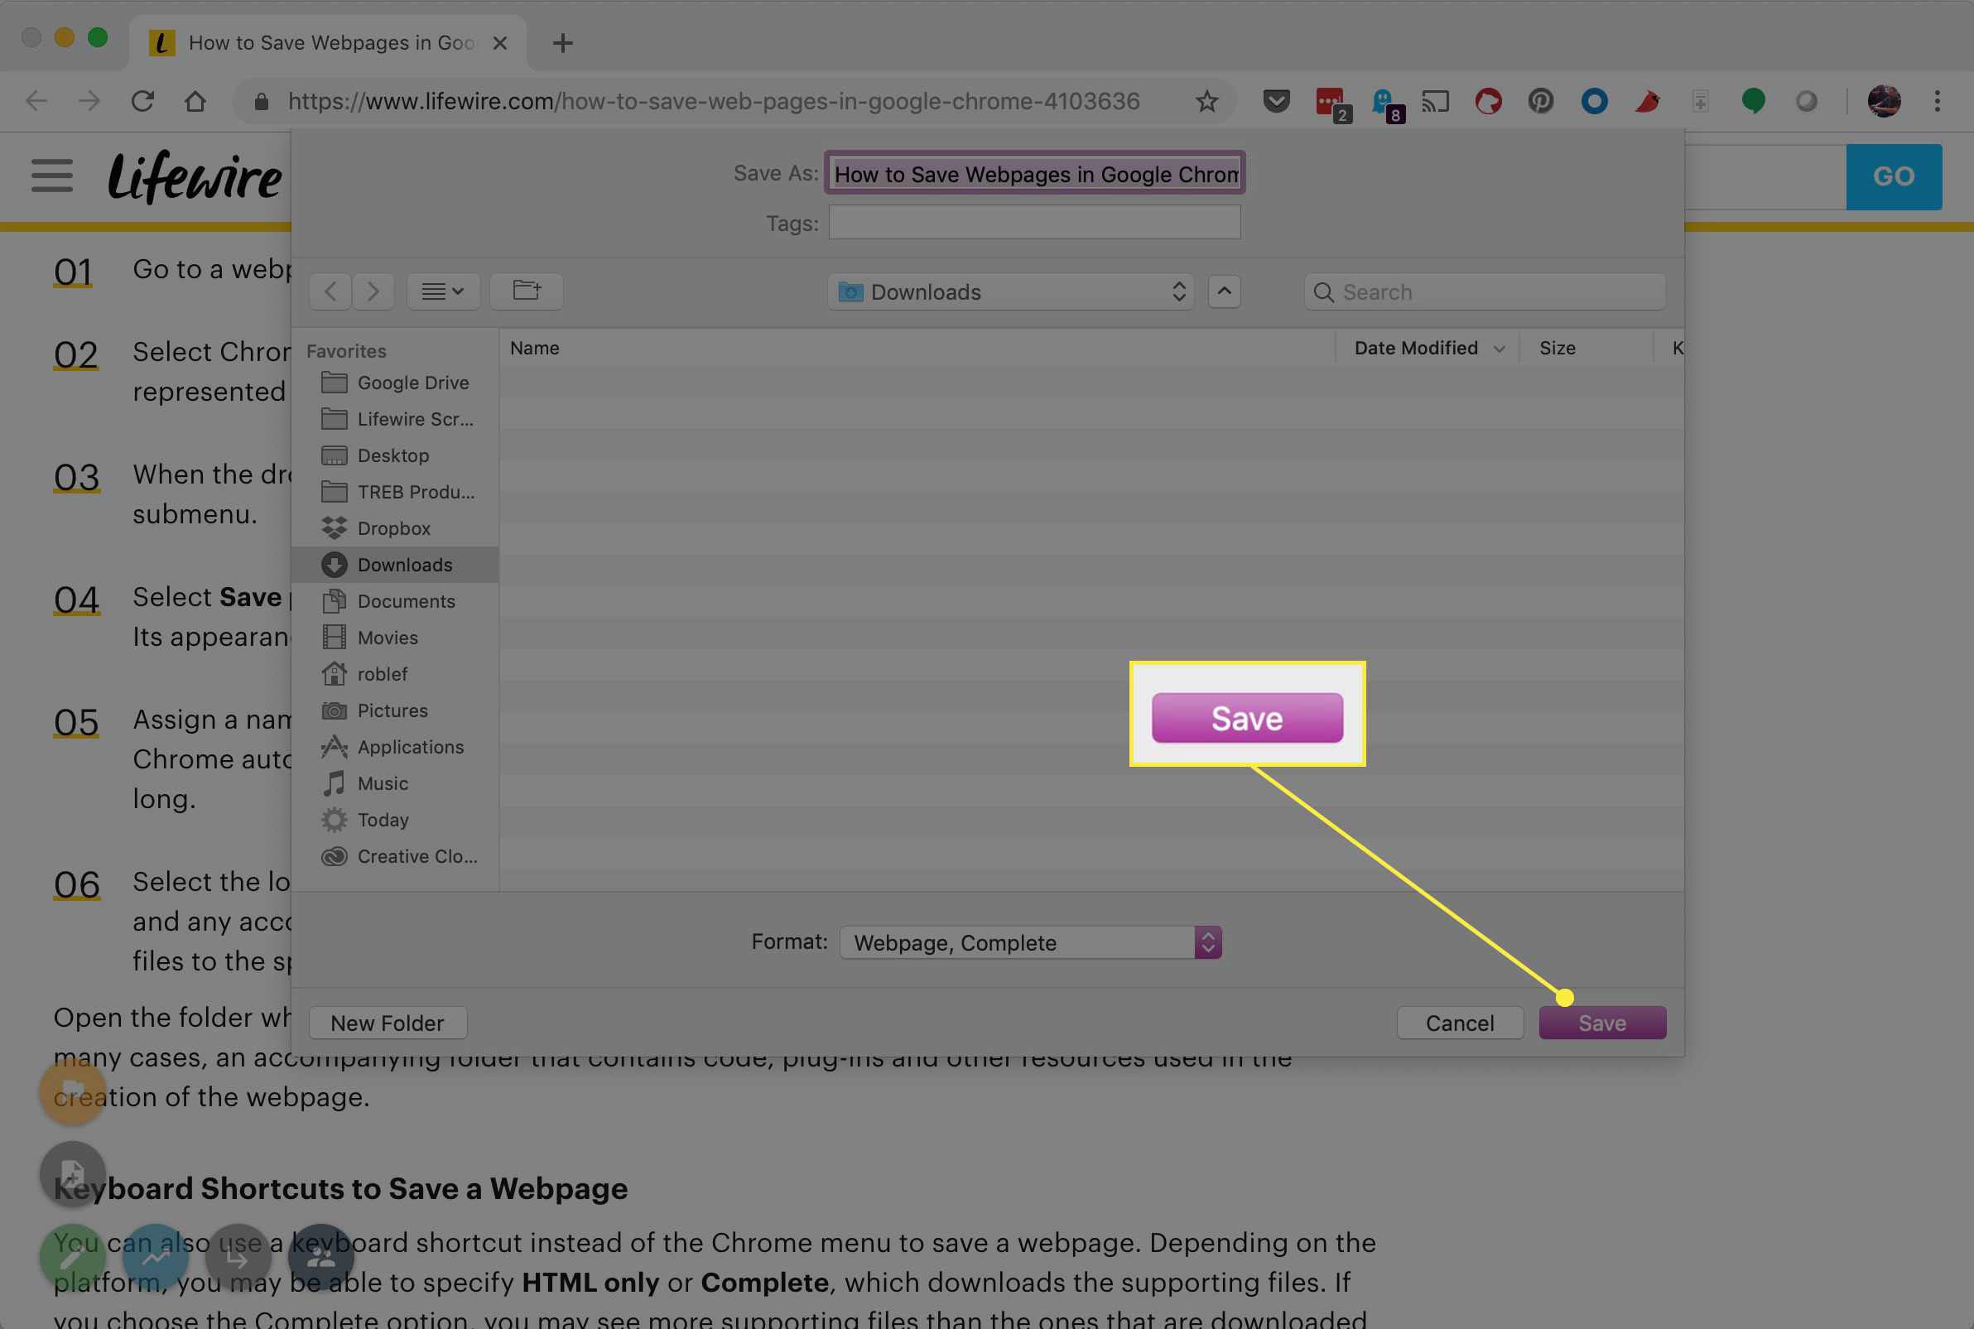Image resolution: width=1974 pixels, height=1329 pixels.
Task: Click the blue chart floating icon
Action: [155, 1258]
